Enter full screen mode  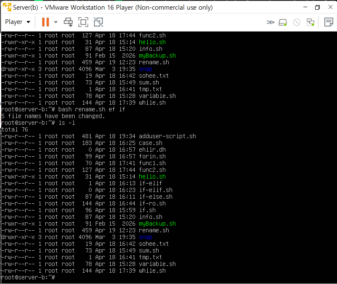[83, 22]
